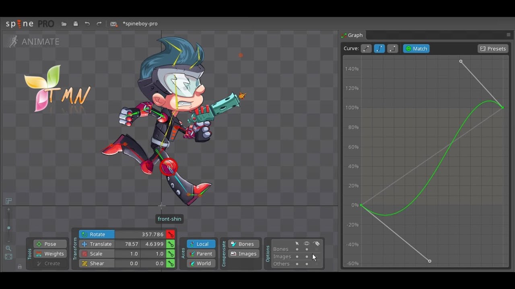Click the Options name label column icon
Screen dimensions: 515x289
click(x=317, y=243)
